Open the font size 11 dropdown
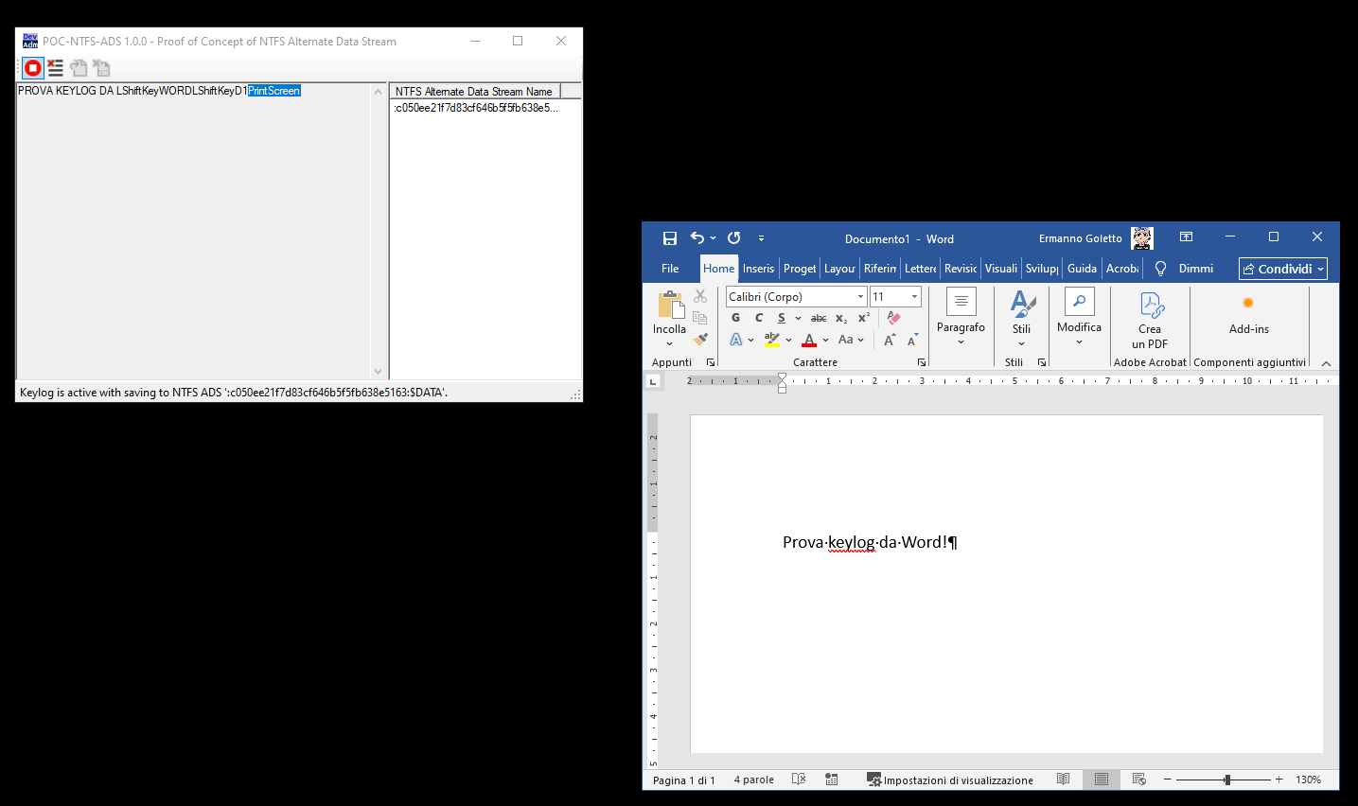1358x806 pixels. pos(914,297)
